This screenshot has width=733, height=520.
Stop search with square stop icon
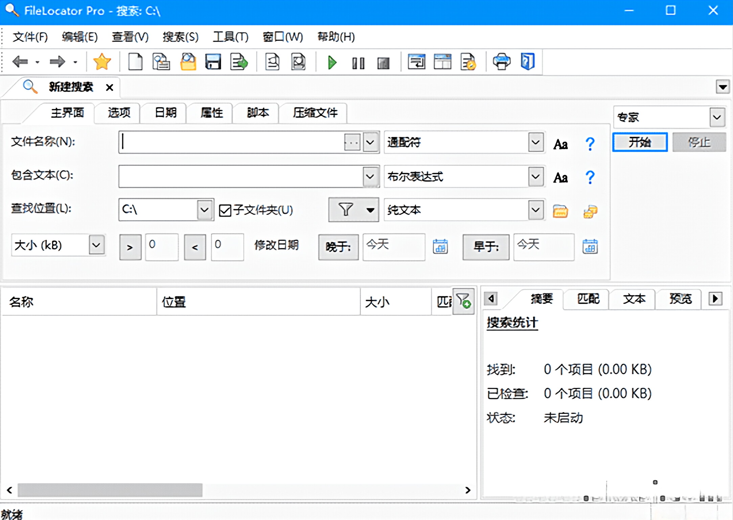[383, 63]
